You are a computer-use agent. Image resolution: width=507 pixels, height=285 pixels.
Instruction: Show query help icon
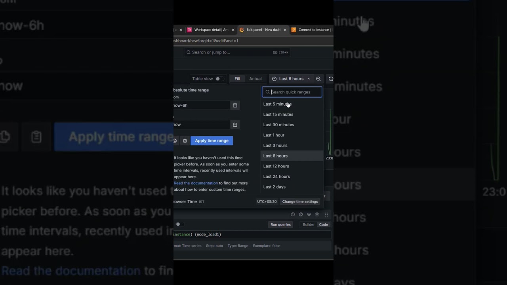point(293,214)
